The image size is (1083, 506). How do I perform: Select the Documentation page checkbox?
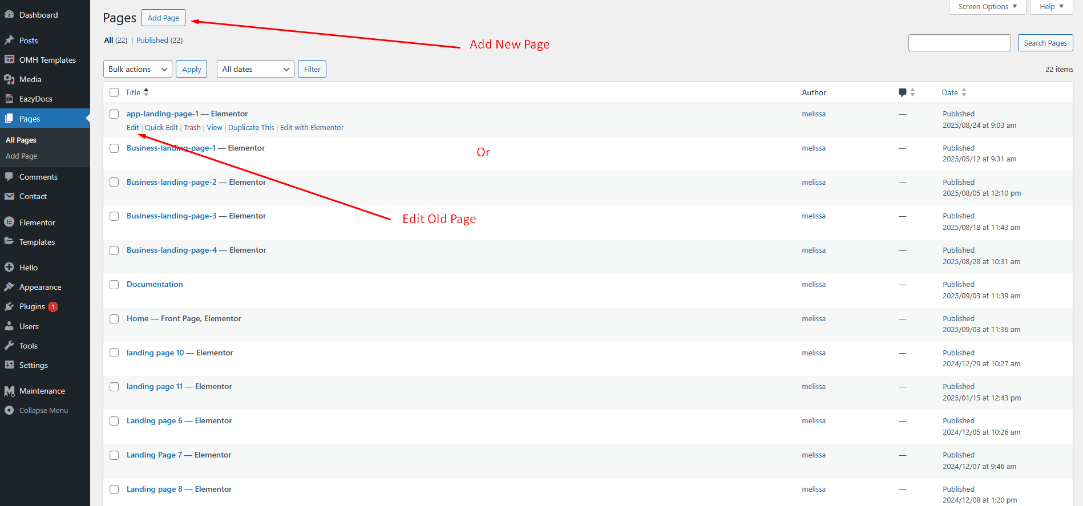(114, 285)
